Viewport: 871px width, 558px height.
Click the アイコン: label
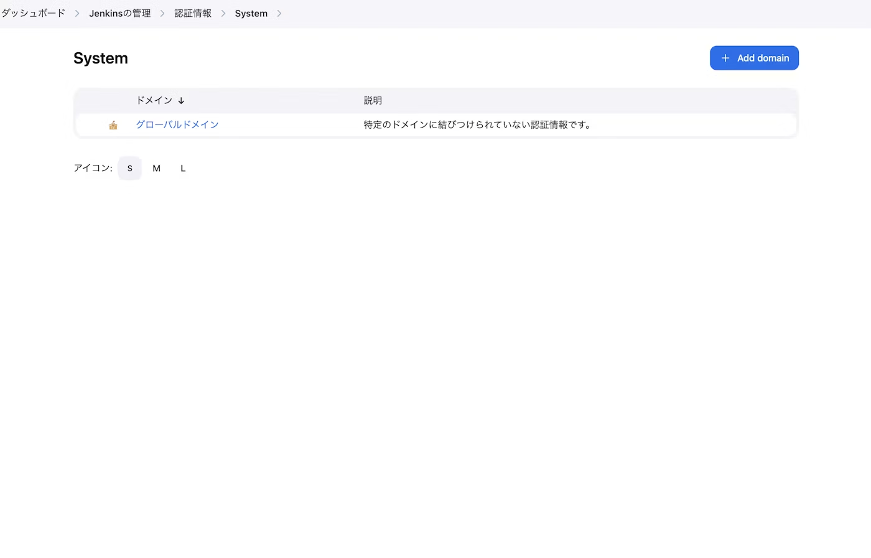click(x=93, y=168)
